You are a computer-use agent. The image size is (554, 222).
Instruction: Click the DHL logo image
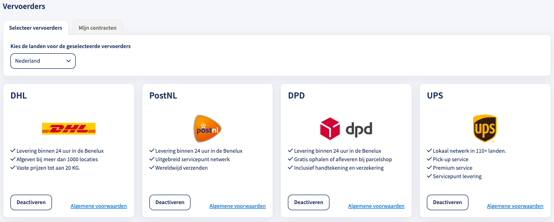coord(69,129)
